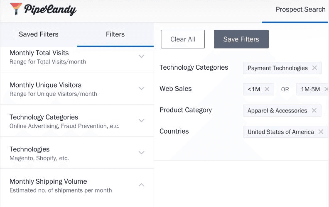This screenshot has height=207, width=329.
Task: Open the Prospect Search tab
Action: (300, 10)
